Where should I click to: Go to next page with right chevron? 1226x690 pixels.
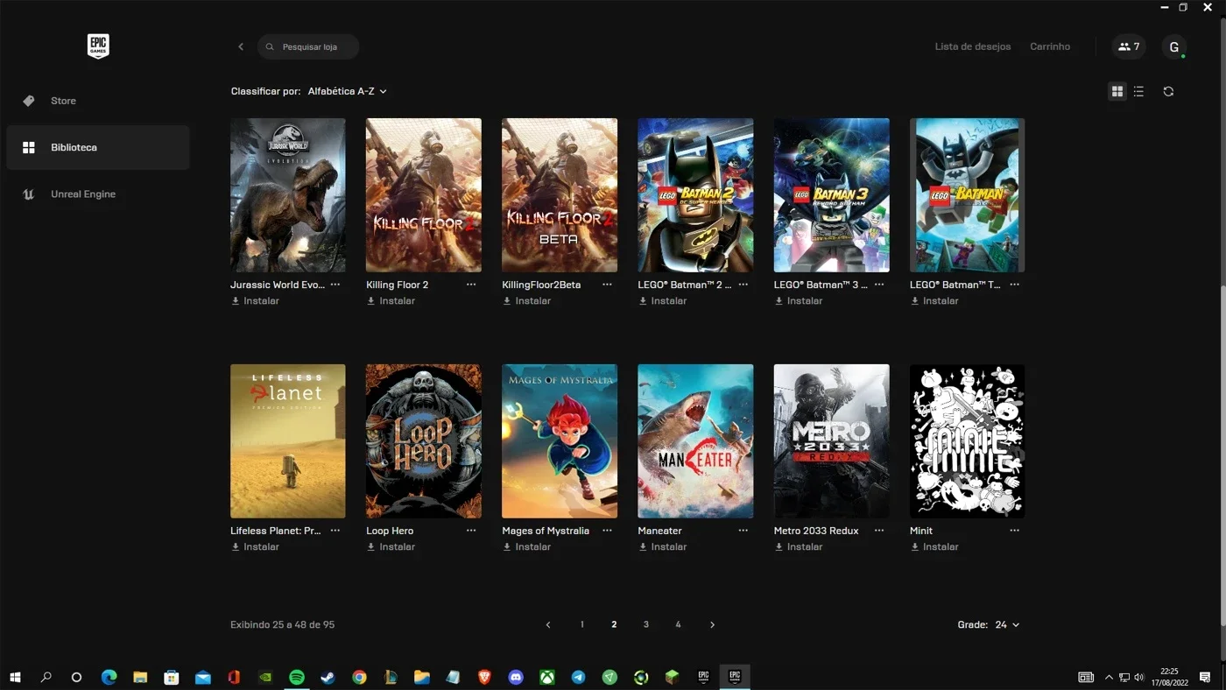(x=712, y=624)
